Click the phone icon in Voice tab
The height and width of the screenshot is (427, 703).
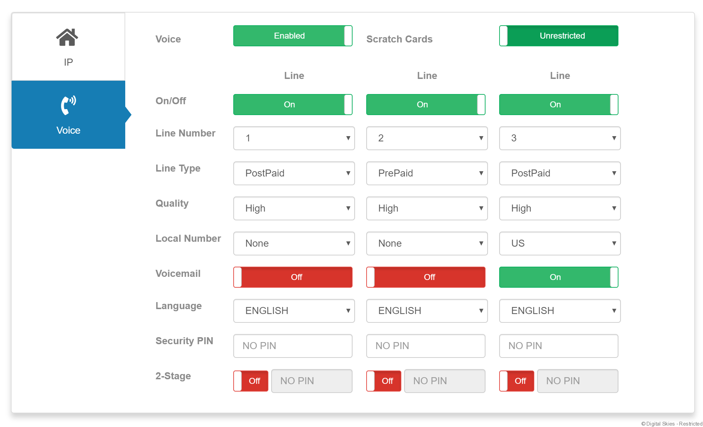(68, 105)
